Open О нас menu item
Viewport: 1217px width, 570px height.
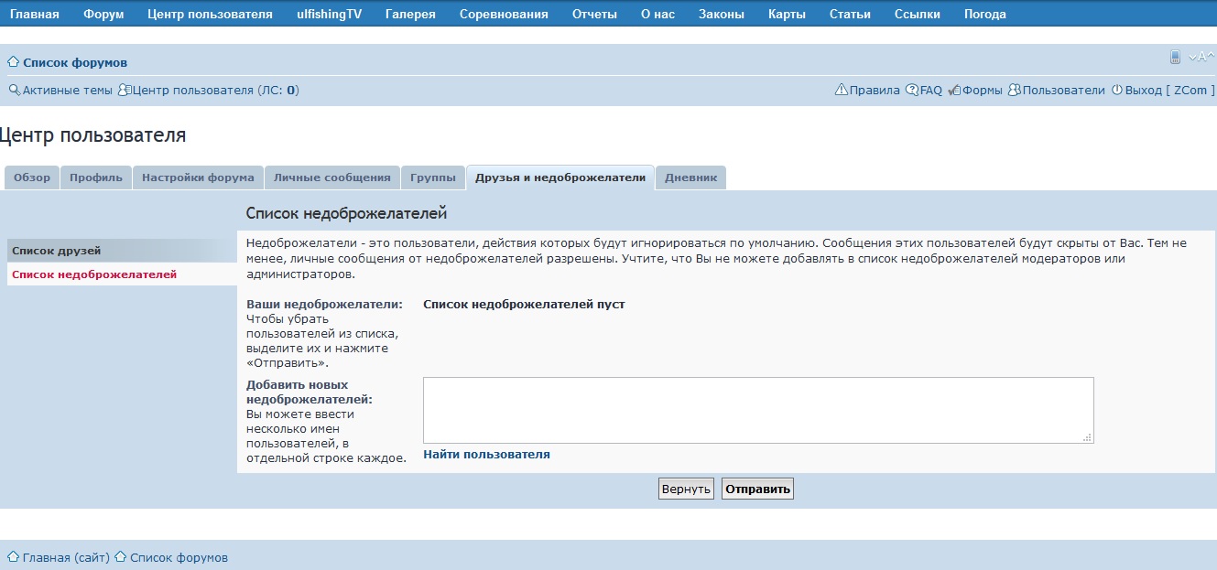click(x=657, y=14)
